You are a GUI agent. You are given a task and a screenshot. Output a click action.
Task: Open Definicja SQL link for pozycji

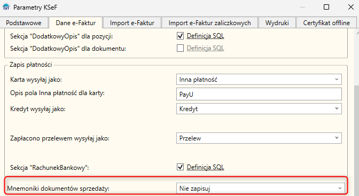205,36
